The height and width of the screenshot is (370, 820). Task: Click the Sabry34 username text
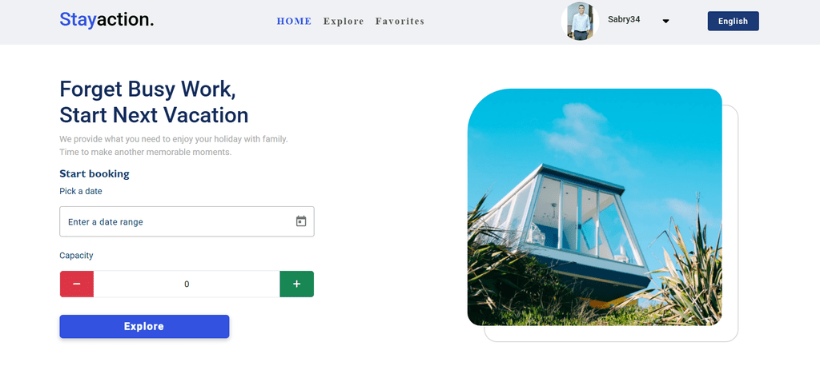pos(624,20)
